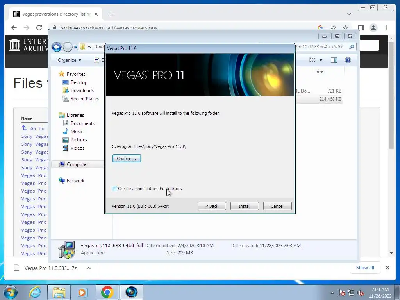
Task: Open the download item options chevron
Action: 89,268
